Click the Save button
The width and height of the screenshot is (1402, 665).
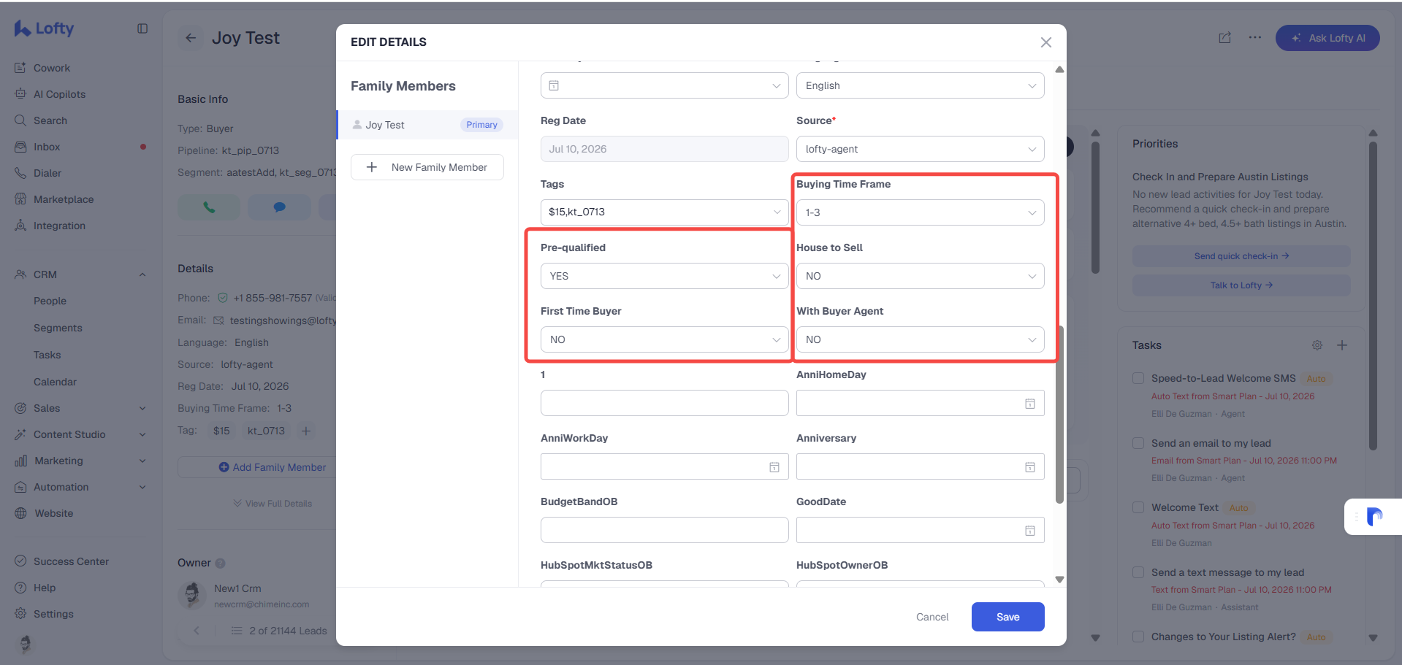(1007, 617)
